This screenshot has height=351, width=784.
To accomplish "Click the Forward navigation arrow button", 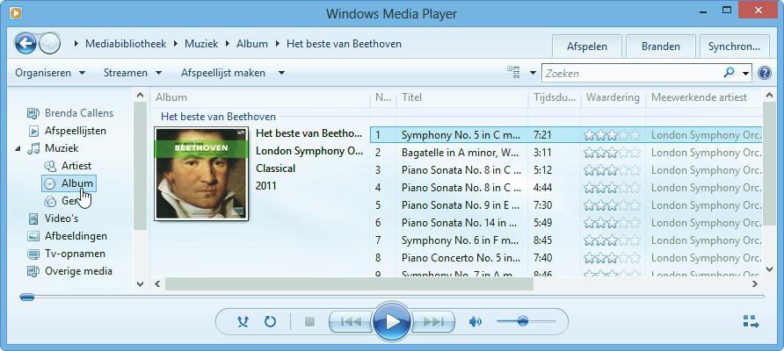I will [x=50, y=44].
